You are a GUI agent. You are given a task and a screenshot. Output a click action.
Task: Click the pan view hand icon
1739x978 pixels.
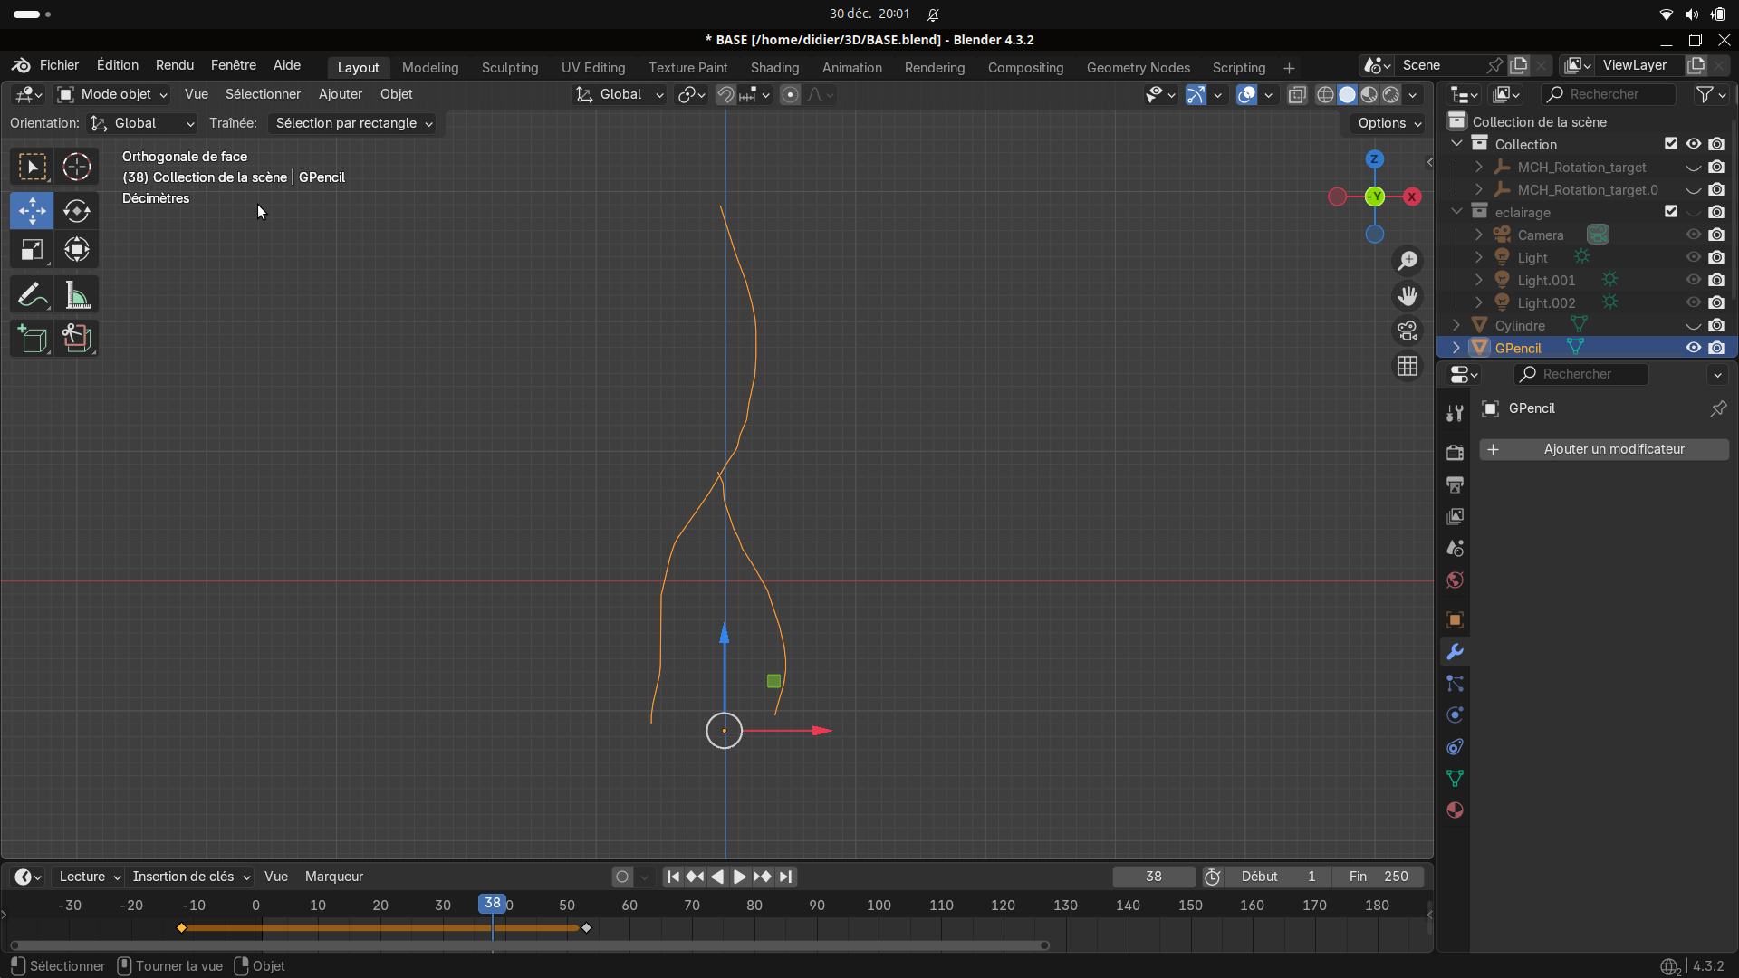click(x=1408, y=296)
